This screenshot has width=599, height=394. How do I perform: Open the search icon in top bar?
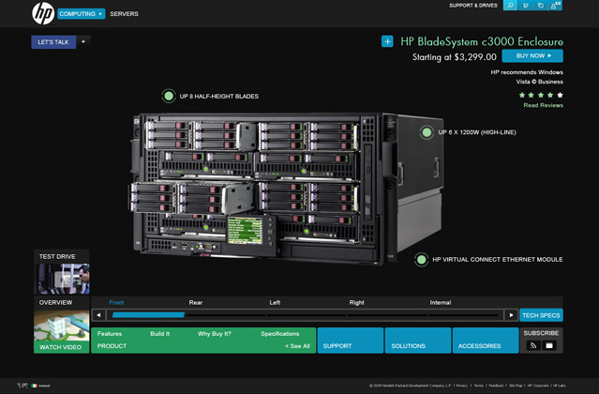click(510, 6)
